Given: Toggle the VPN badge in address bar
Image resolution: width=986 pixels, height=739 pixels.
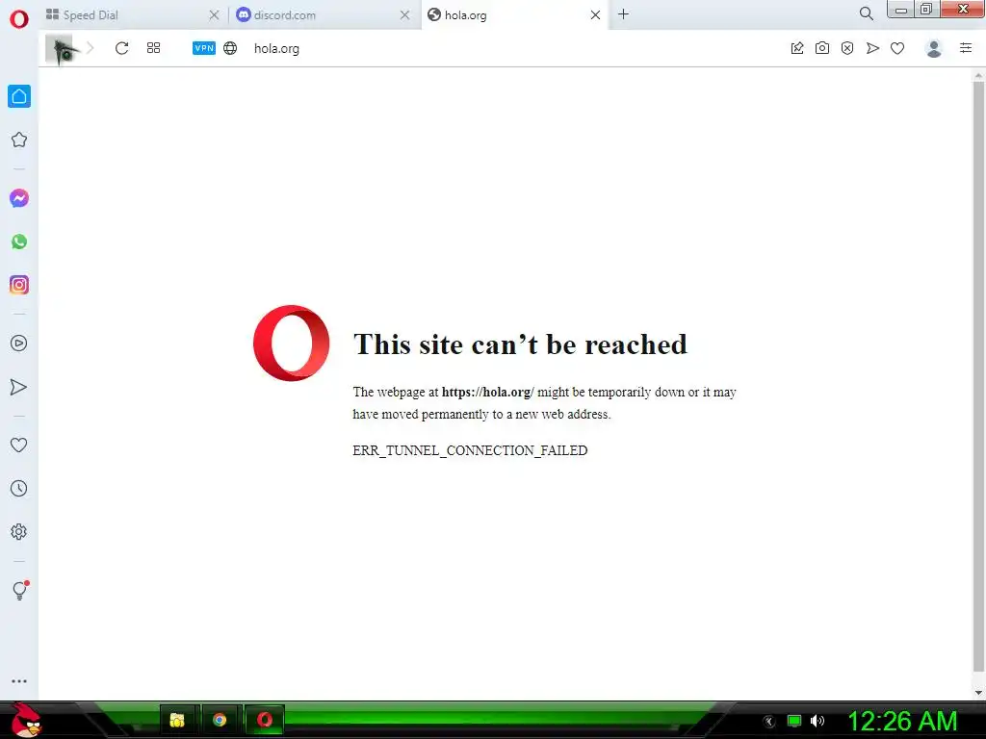Looking at the screenshot, I should pyautogui.click(x=204, y=48).
